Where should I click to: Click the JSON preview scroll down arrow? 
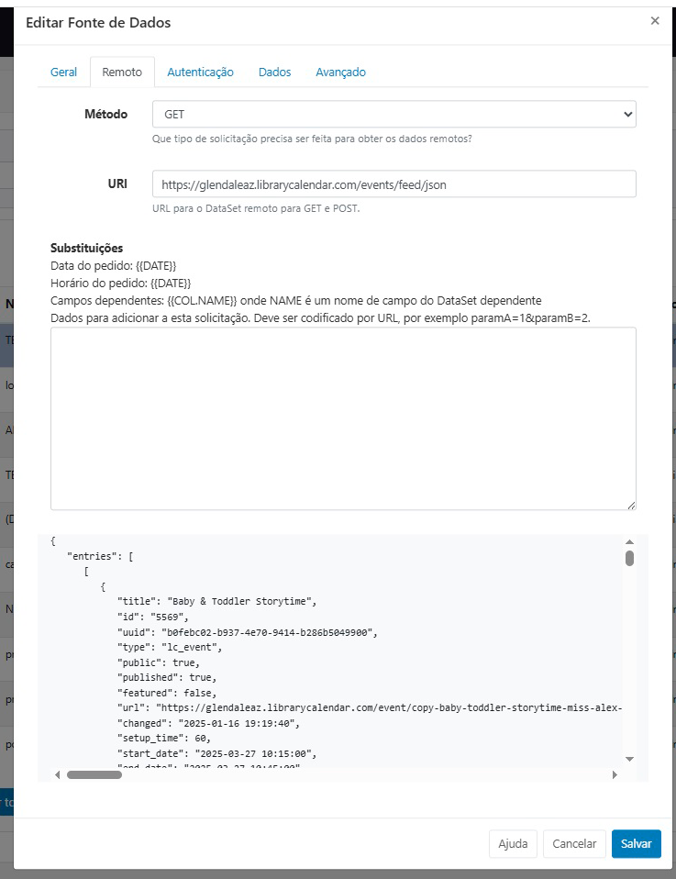(629, 759)
